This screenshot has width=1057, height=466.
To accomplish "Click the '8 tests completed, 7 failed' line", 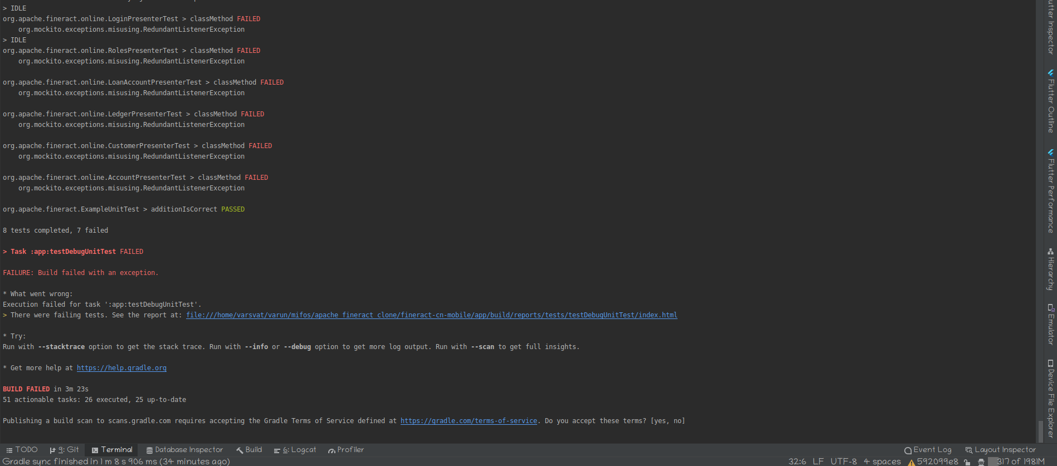I will click(56, 230).
